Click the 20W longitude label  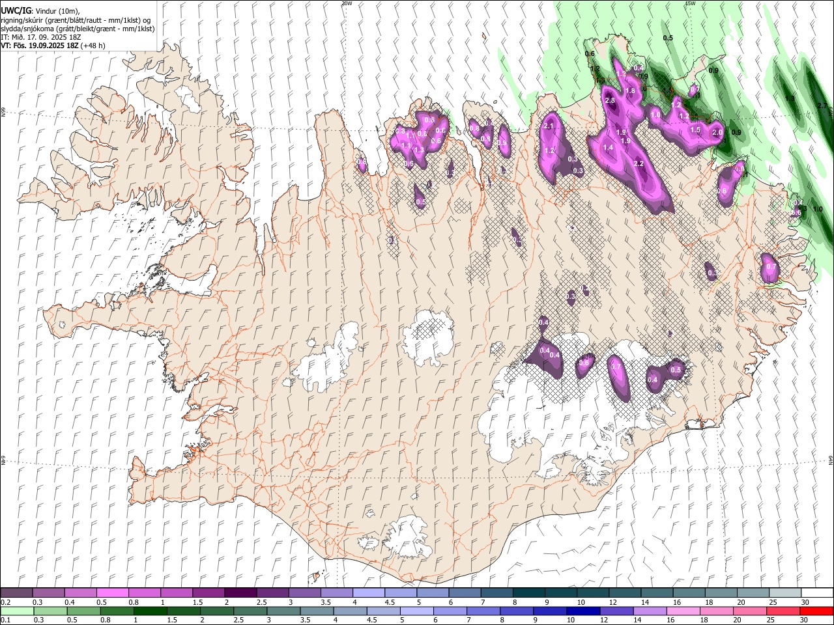tap(347, 3)
